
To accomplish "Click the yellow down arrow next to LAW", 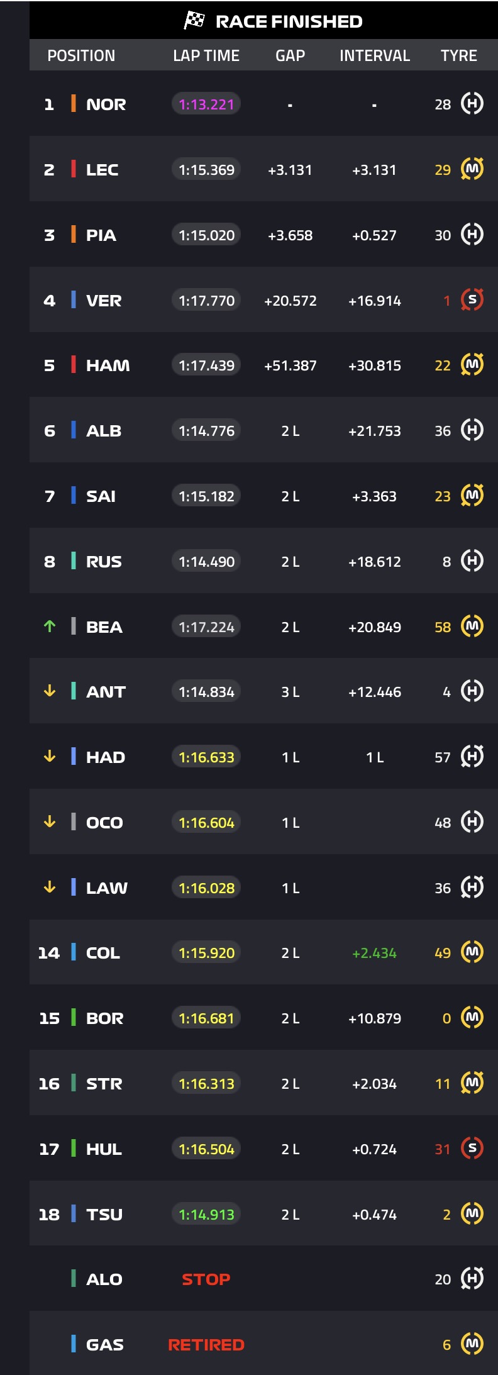I will tap(50, 888).
